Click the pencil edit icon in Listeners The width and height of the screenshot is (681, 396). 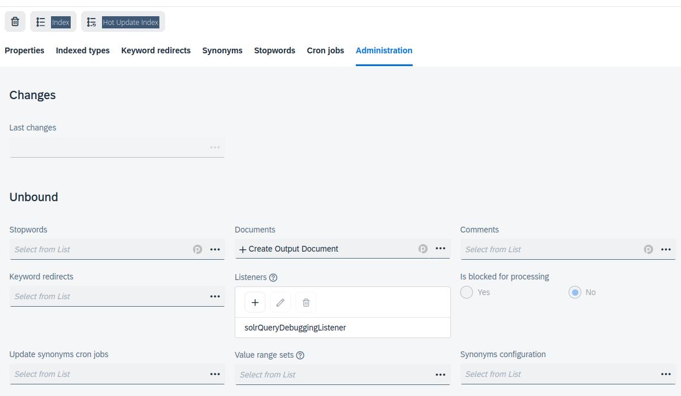tap(281, 302)
